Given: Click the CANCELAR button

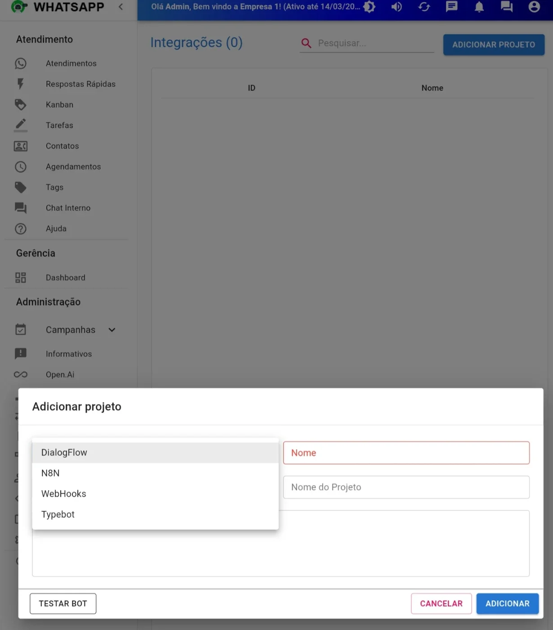Looking at the screenshot, I should (x=441, y=604).
